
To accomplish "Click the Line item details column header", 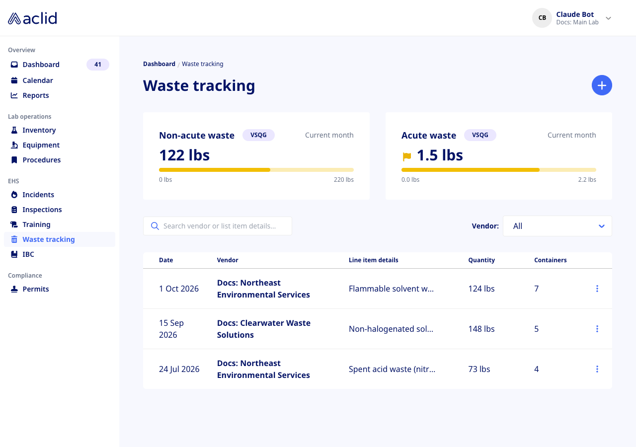I will click(x=374, y=260).
